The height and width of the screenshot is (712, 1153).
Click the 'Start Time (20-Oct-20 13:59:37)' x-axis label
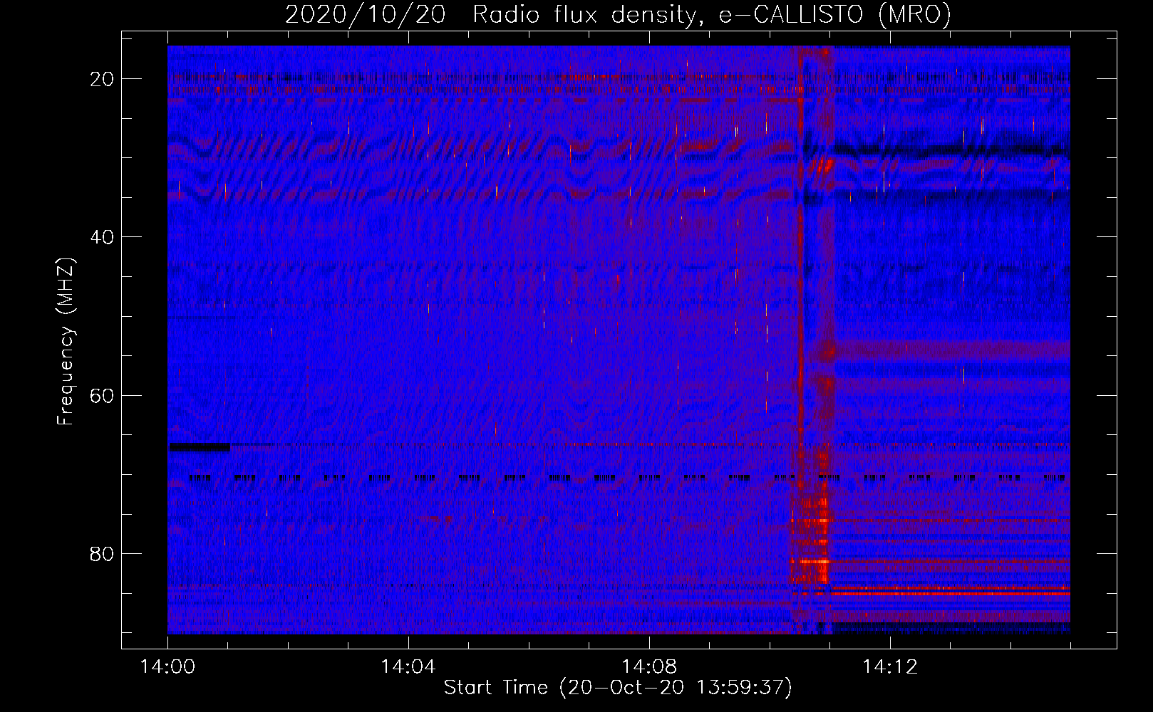(x=618, y=688)
